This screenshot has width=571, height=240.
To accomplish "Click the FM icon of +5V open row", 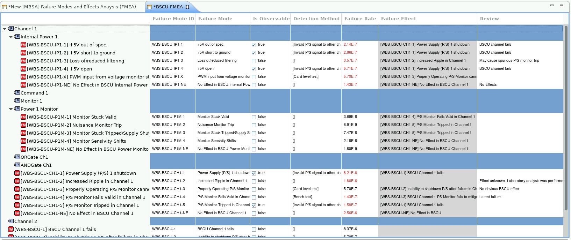I will tap(23, 69).
